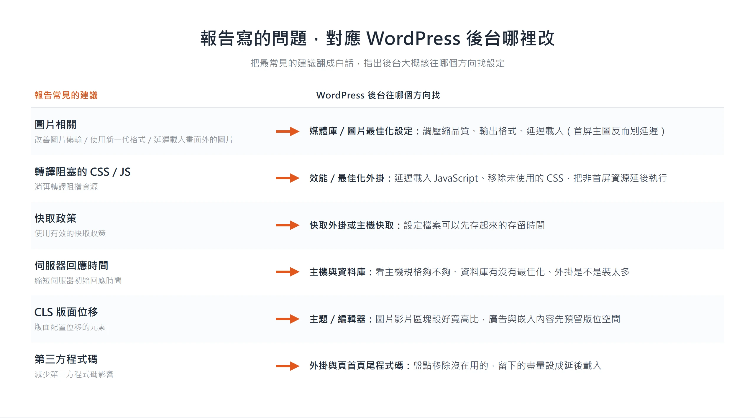755x418 pixels.
Task: Click the orange arrow in 轉譯阻塞 row
Action: click(288, 178)
